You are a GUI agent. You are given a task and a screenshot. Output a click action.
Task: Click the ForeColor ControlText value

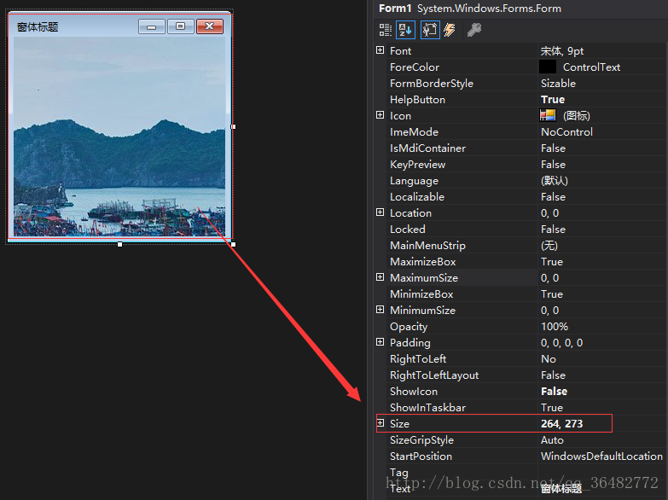click(591, 67)
